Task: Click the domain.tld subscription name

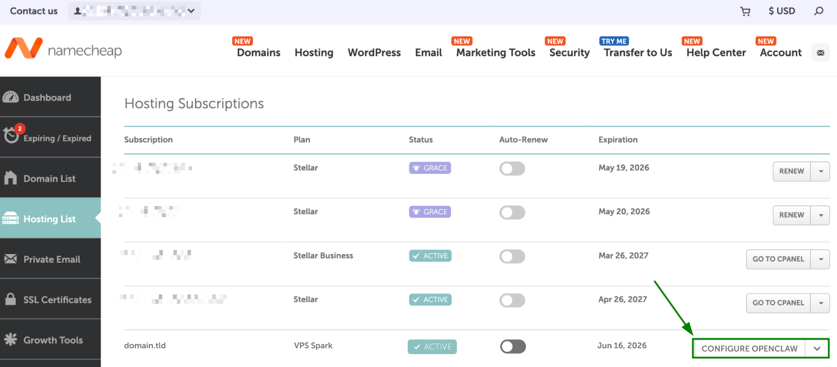Action: click(x=145, y=345)
